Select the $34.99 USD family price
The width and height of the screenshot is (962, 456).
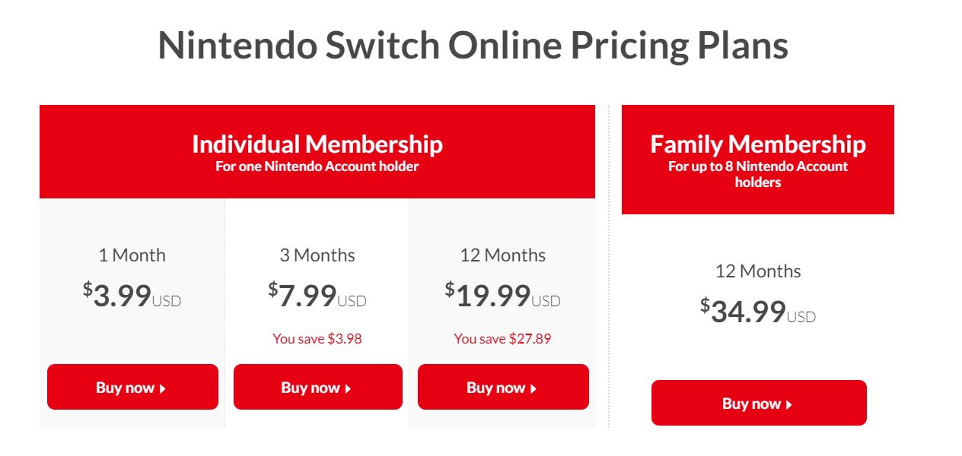click(x=758, y=311)
